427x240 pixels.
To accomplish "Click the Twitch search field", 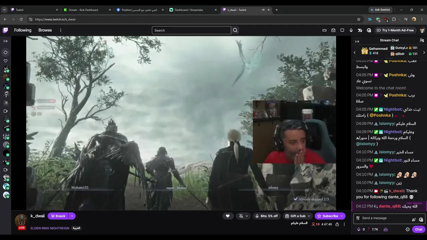I will pos(191,30).
